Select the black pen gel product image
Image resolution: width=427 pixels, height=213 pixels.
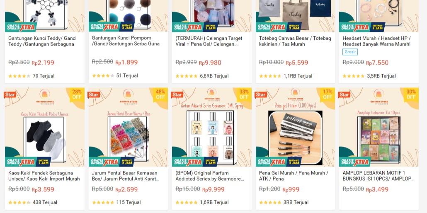pos(295,138)
